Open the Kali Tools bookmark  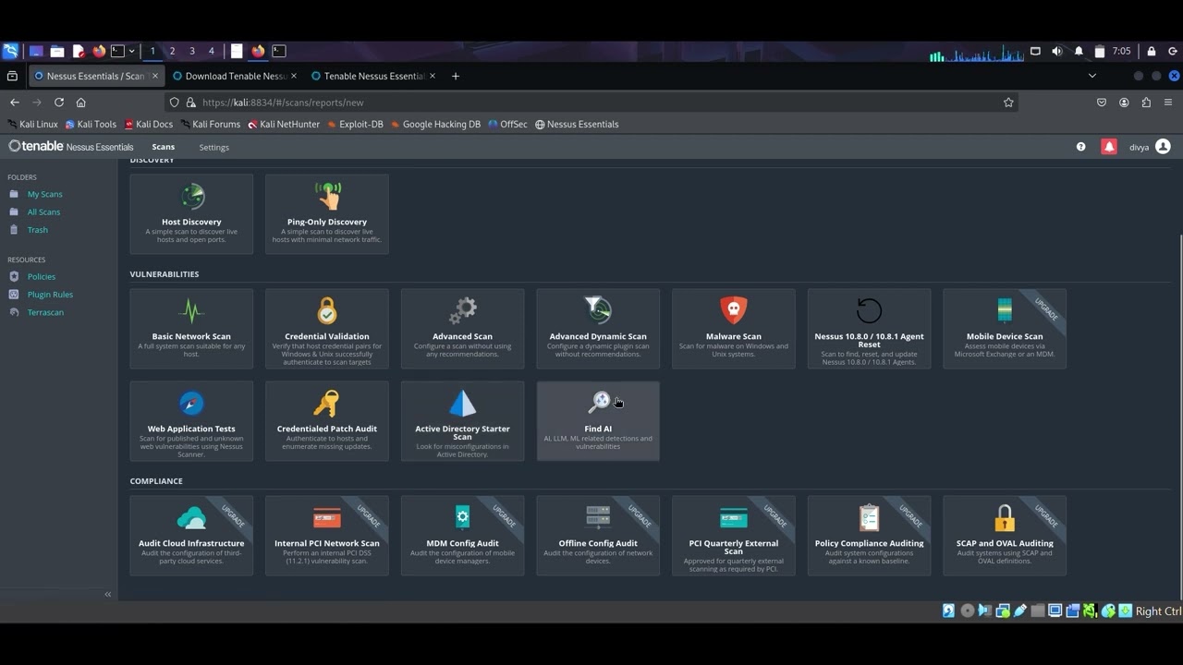[91, 124]
